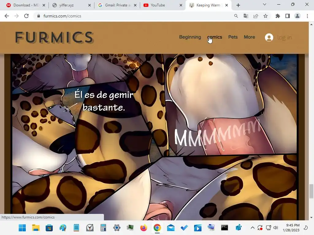Open the network tray icon

pyautogui.click(x=268, y=228)
